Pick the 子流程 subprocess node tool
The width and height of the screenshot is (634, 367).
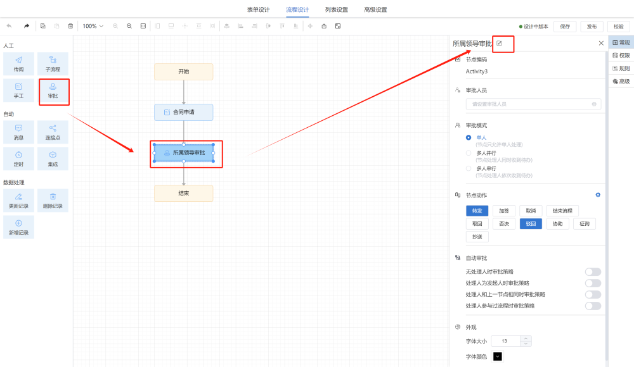pyautogui.click(x=53, y=64)
